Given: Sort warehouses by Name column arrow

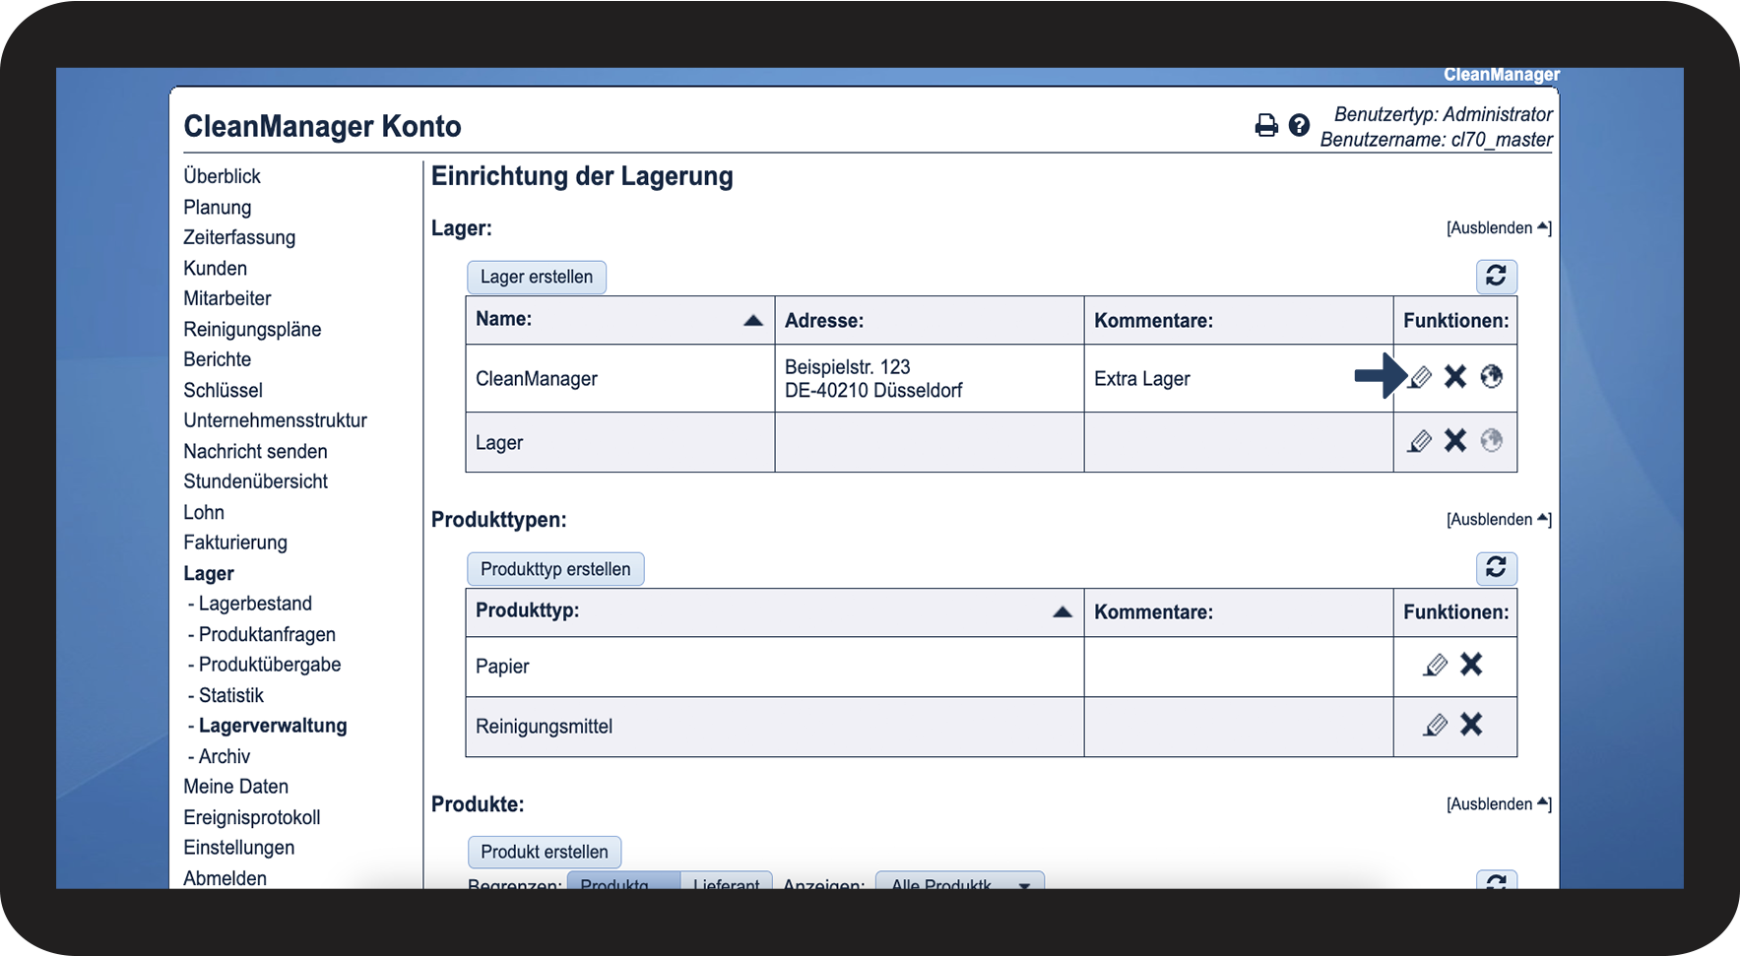Looking at the screenshot, I should point(753,320).
